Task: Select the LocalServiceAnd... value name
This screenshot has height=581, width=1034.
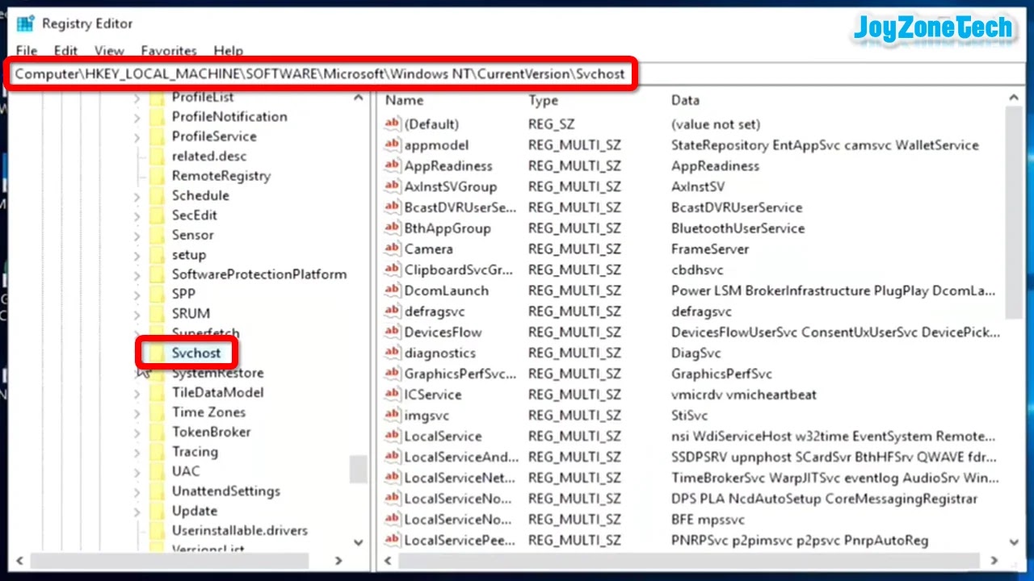Action: click(461, 457)
